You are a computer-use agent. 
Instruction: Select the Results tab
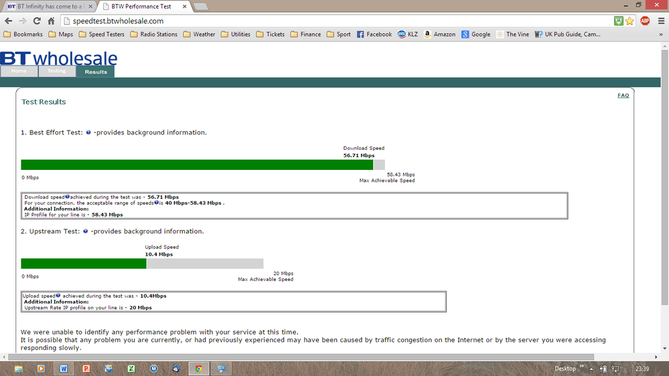pos(96,72)
